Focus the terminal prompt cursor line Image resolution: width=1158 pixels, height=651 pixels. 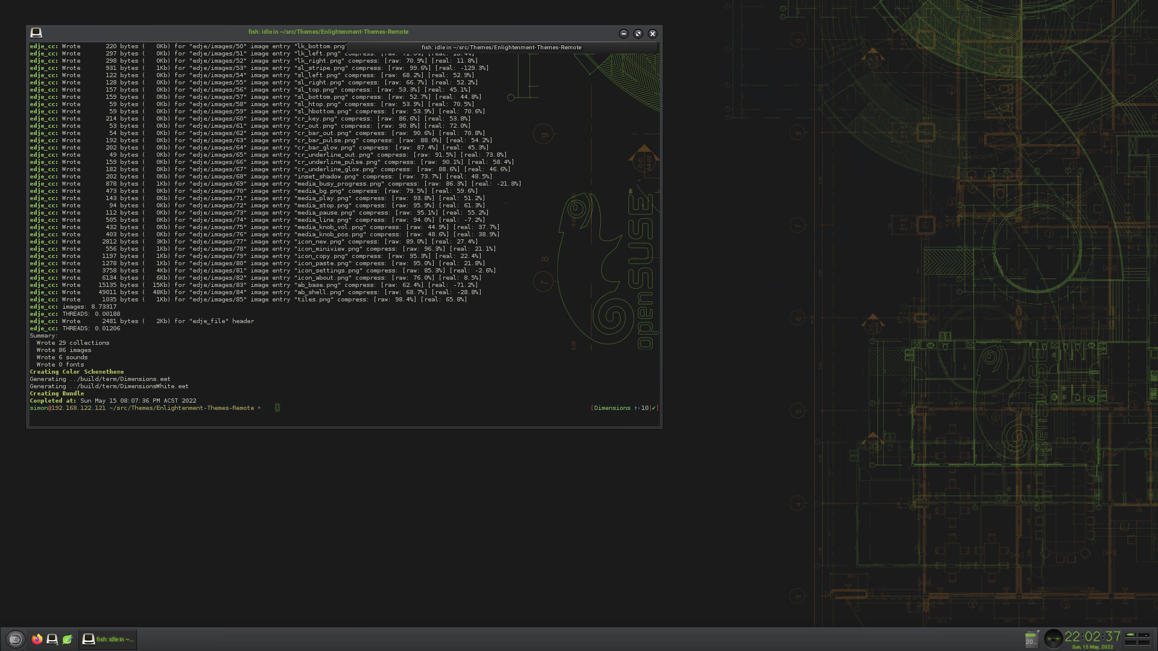(277, 408)
